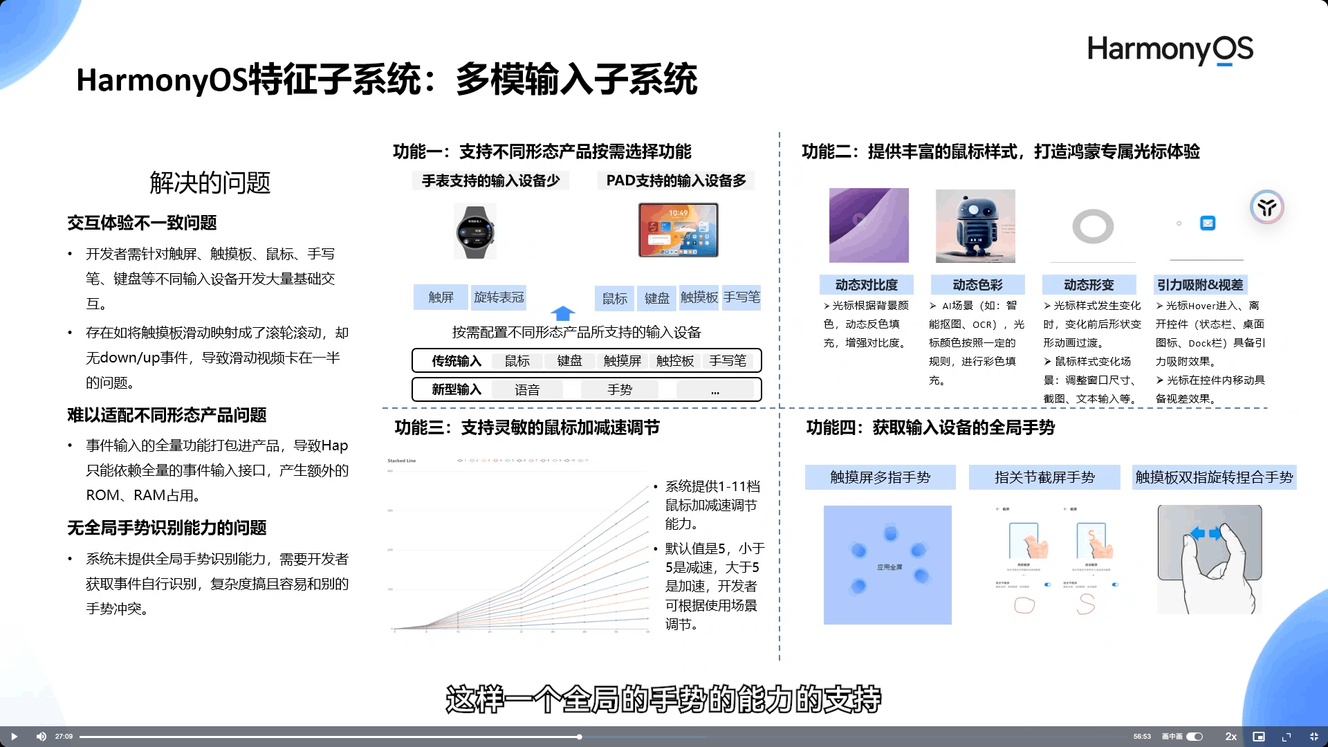Image resolution: width=1328 pixels, height=747 pixels.
Task: Open the 2x playback speed menu
Action: click(1231, 737)
